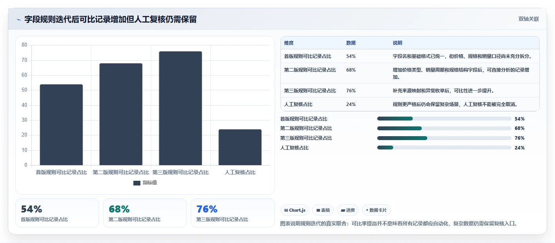Click the 76% table cell
Viewport: 555px width, 243px height.
pyautogui.click(x=351, y=91)
